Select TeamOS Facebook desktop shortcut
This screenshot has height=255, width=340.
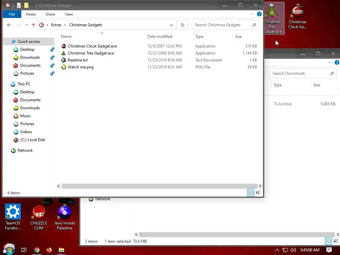pyautogui.click(x=13, y=217)
